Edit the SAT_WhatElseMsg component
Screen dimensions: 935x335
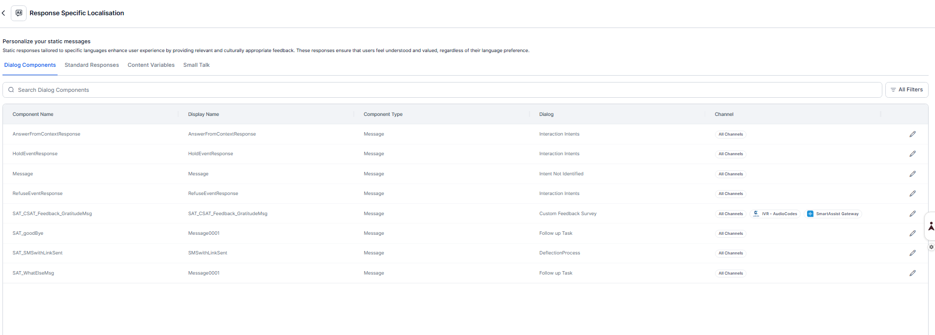tap(912, 273)
